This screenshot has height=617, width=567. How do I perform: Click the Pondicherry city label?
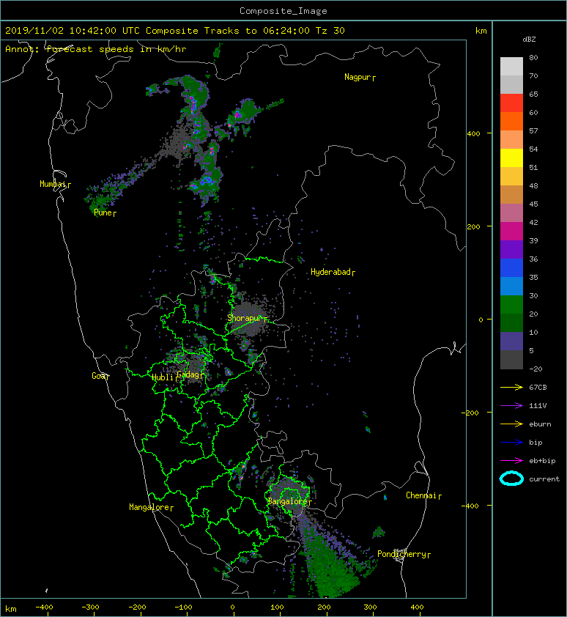pyautogui.click(x=401, y=554)
